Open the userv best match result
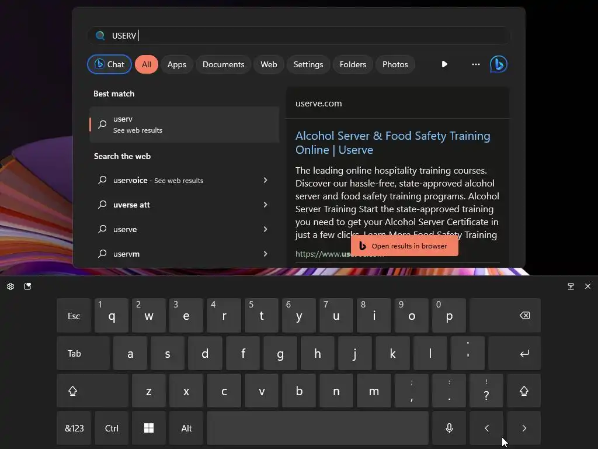 [184, 125]
